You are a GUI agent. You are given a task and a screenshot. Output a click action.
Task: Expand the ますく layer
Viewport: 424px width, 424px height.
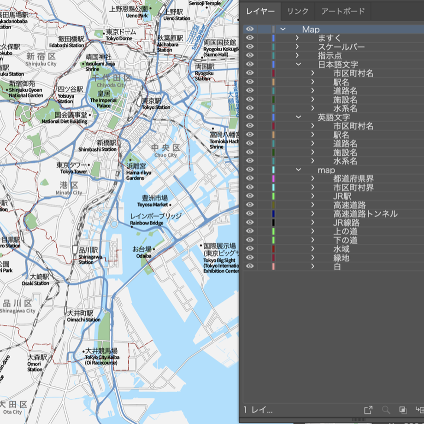297,38
